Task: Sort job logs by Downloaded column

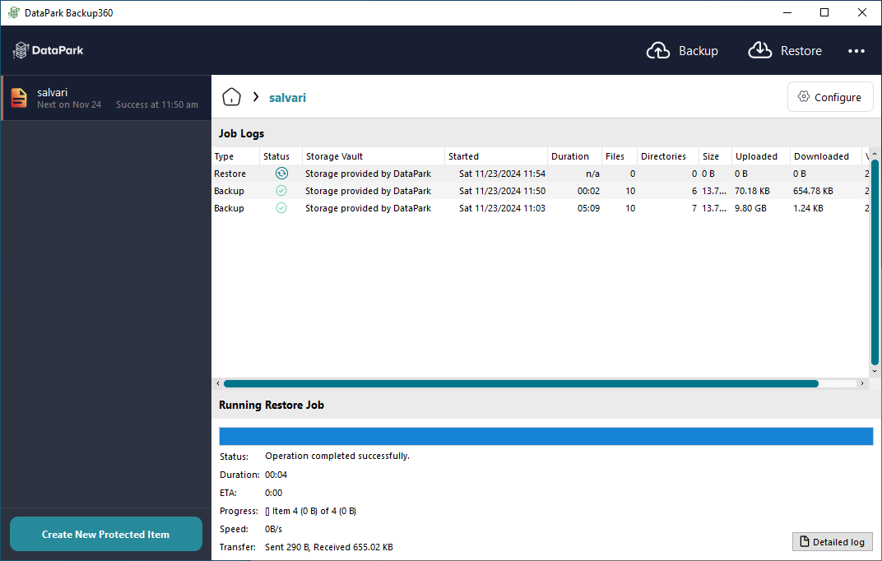Action: pos(825,156)
